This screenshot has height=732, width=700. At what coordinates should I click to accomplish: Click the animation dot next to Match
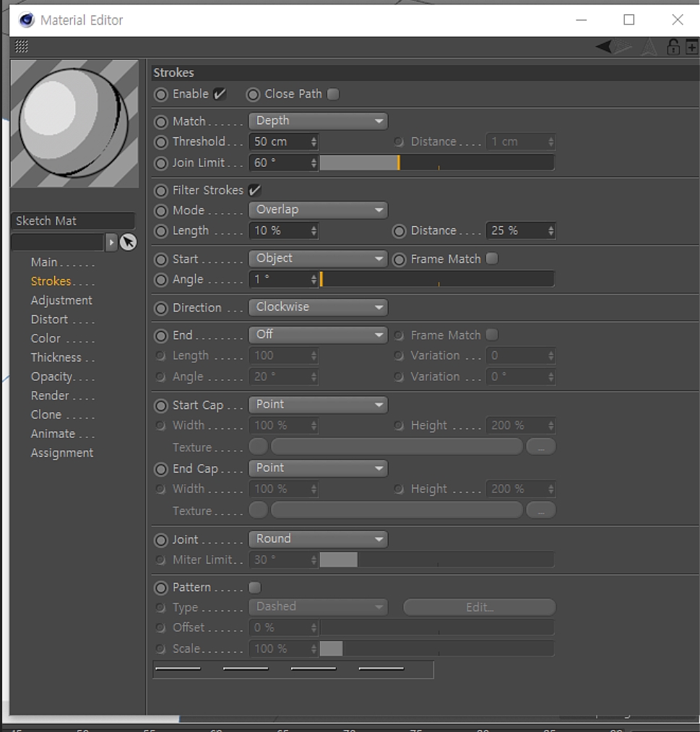[161, 122]
